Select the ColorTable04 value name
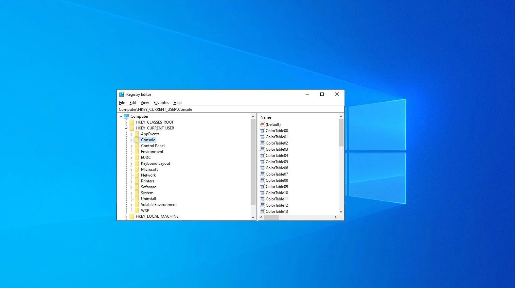 point(277,156)
